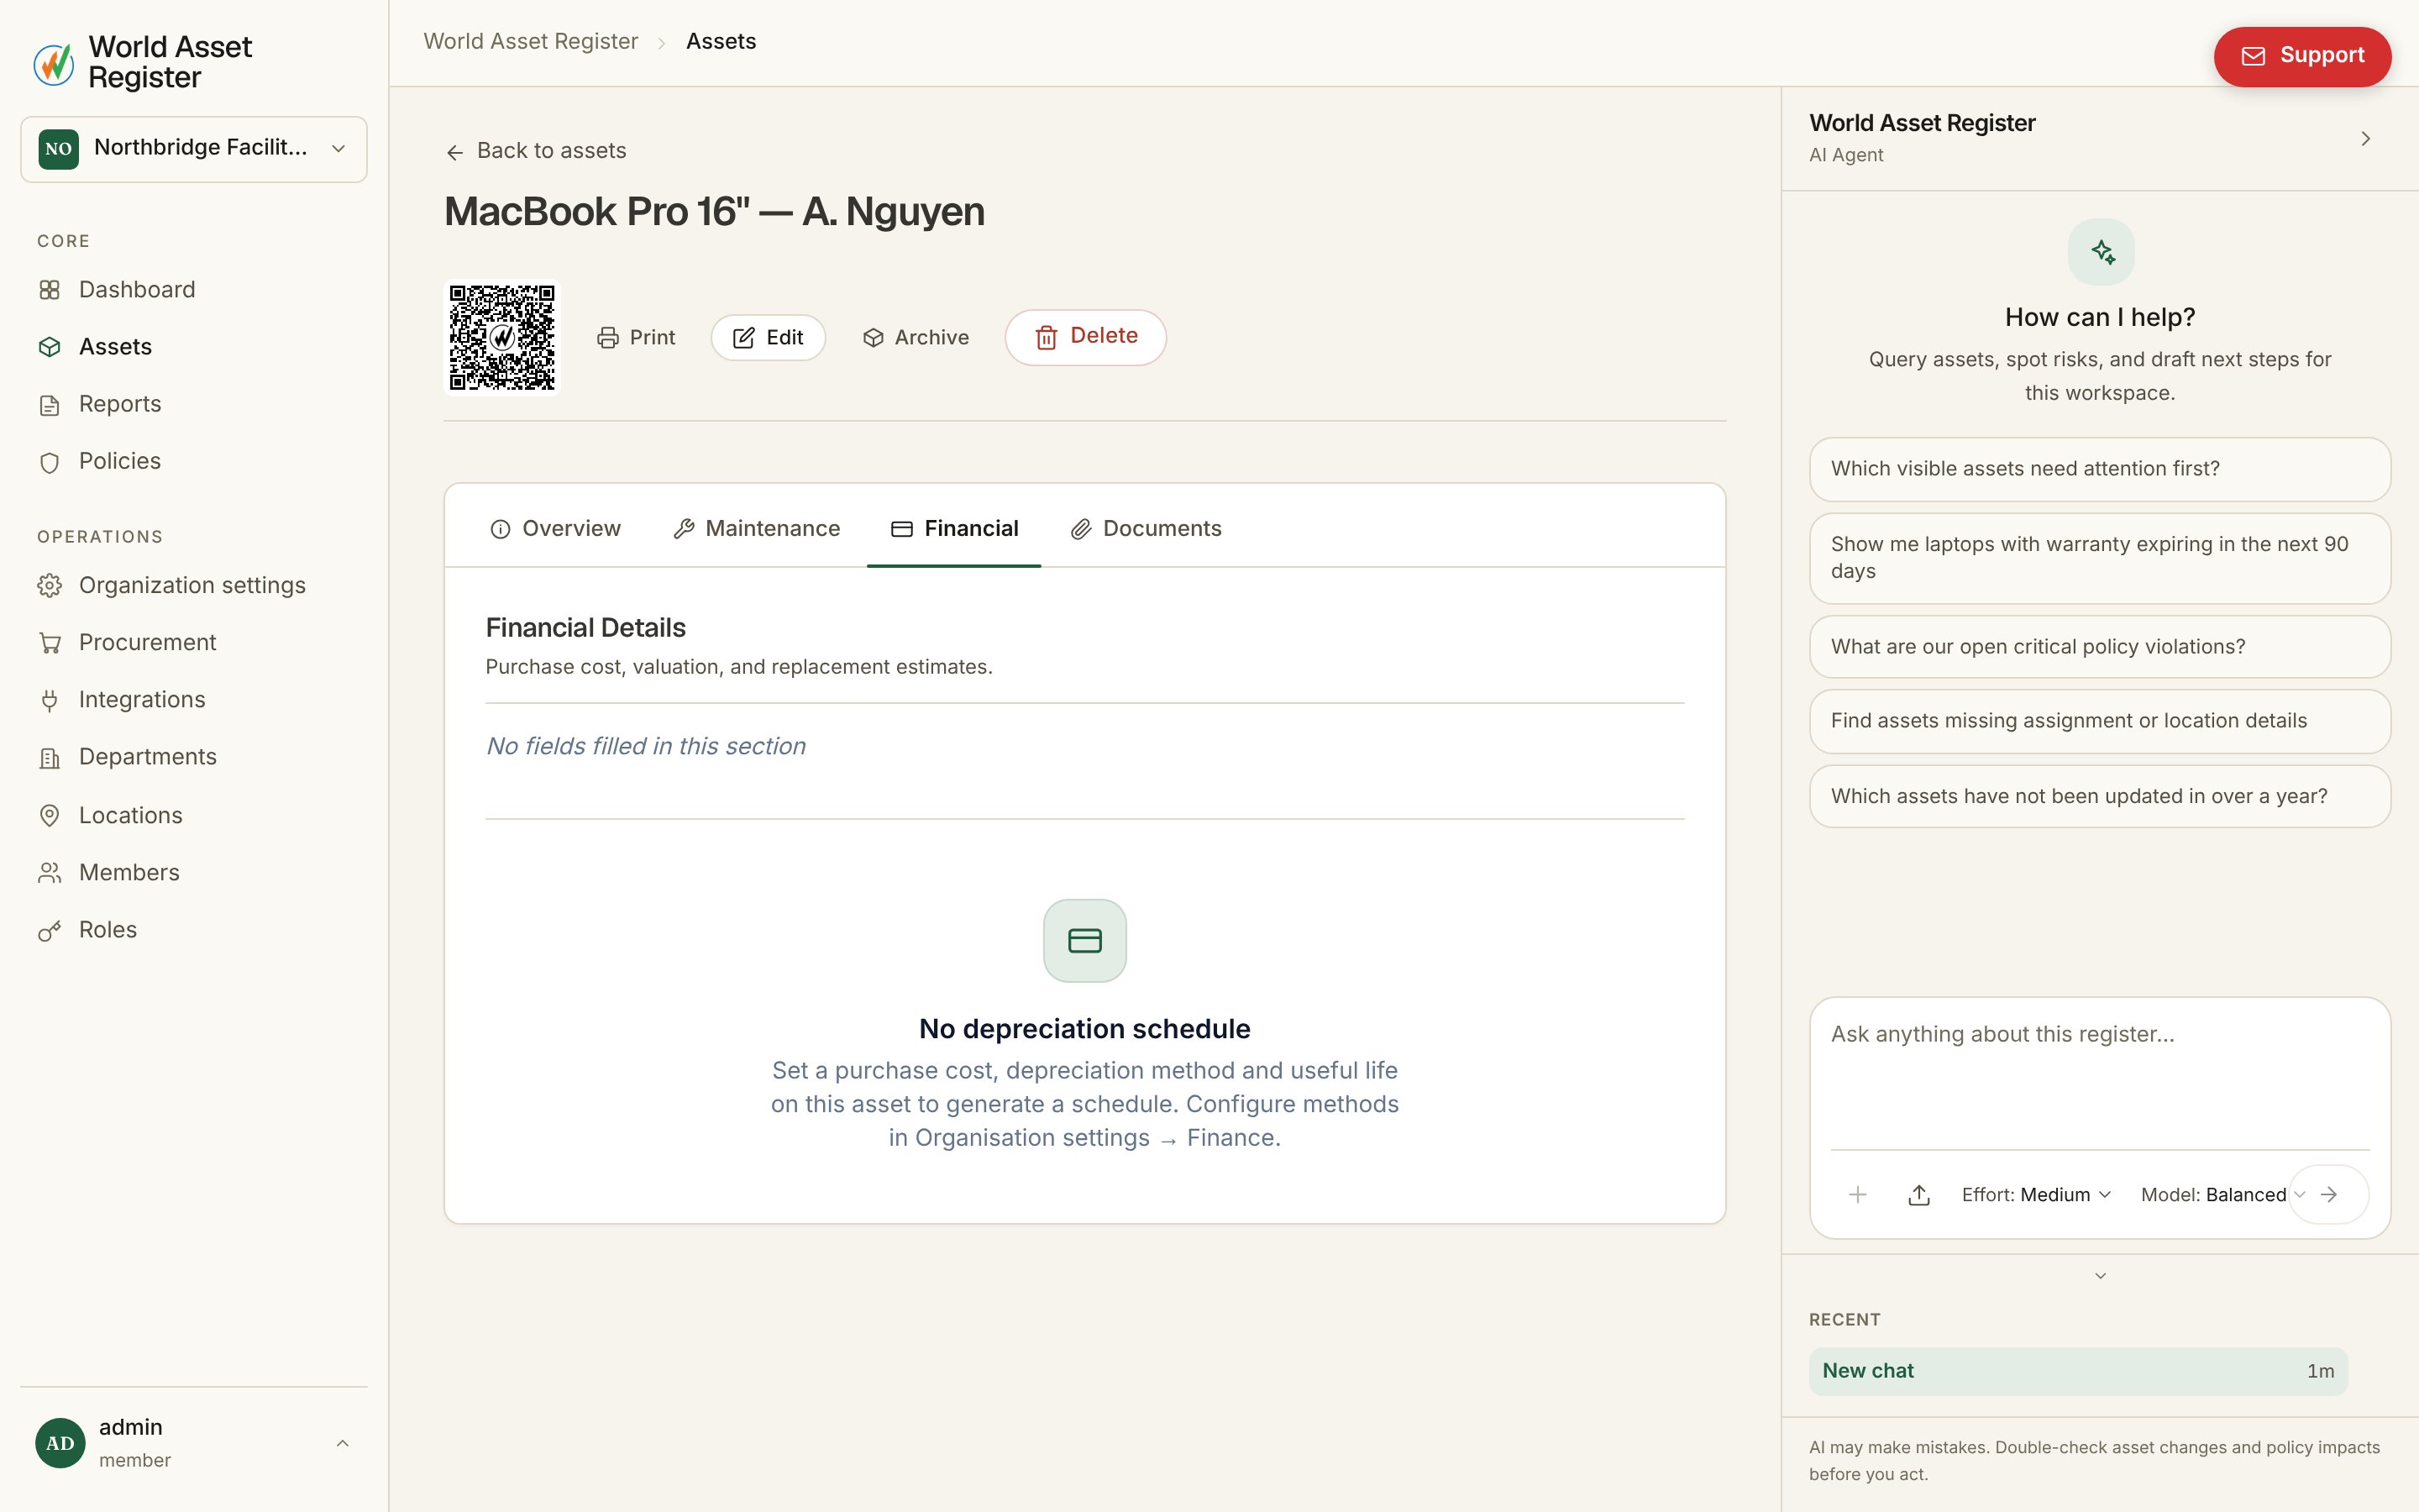Image resolution: width=2419 pixels, height=1512 pixels.
Task: Open Roles from the sidebar
Action: click(194, 930)
